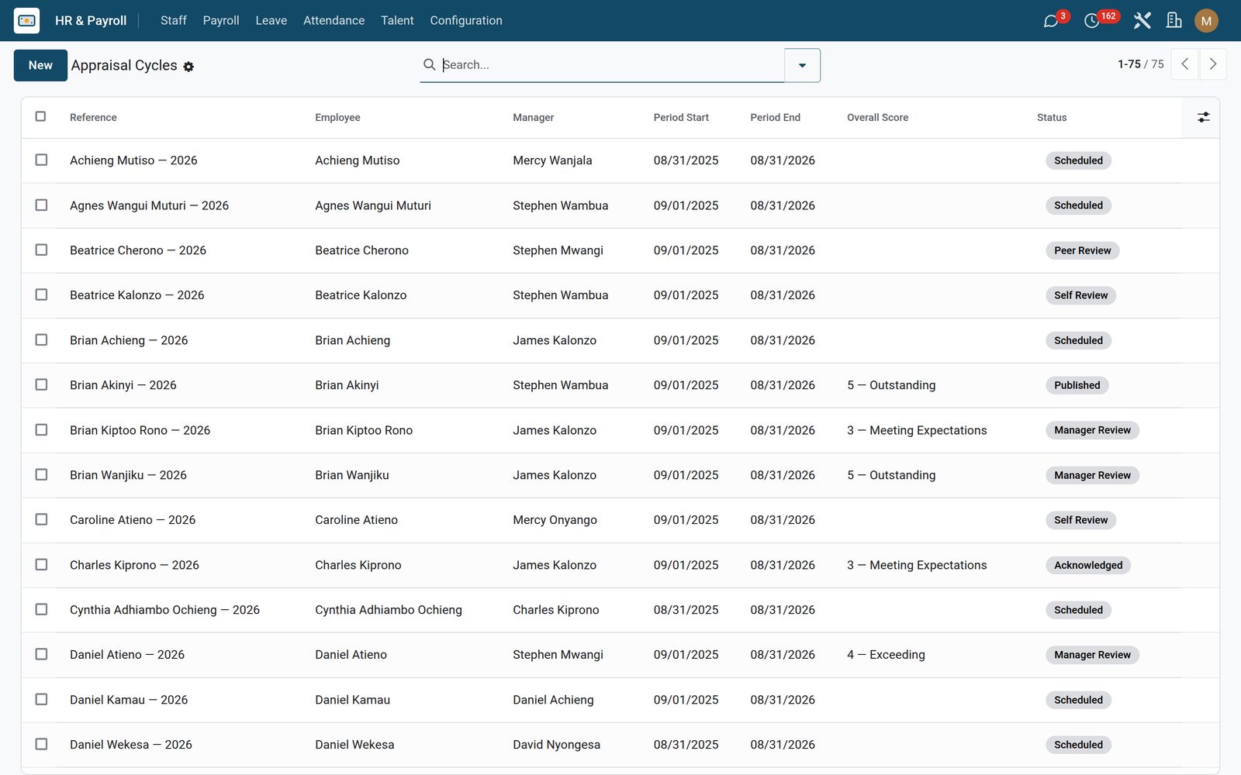Open the activities clock icon
The height and width of the screenshot is (775, 1241).
[x=1091, y=21]
